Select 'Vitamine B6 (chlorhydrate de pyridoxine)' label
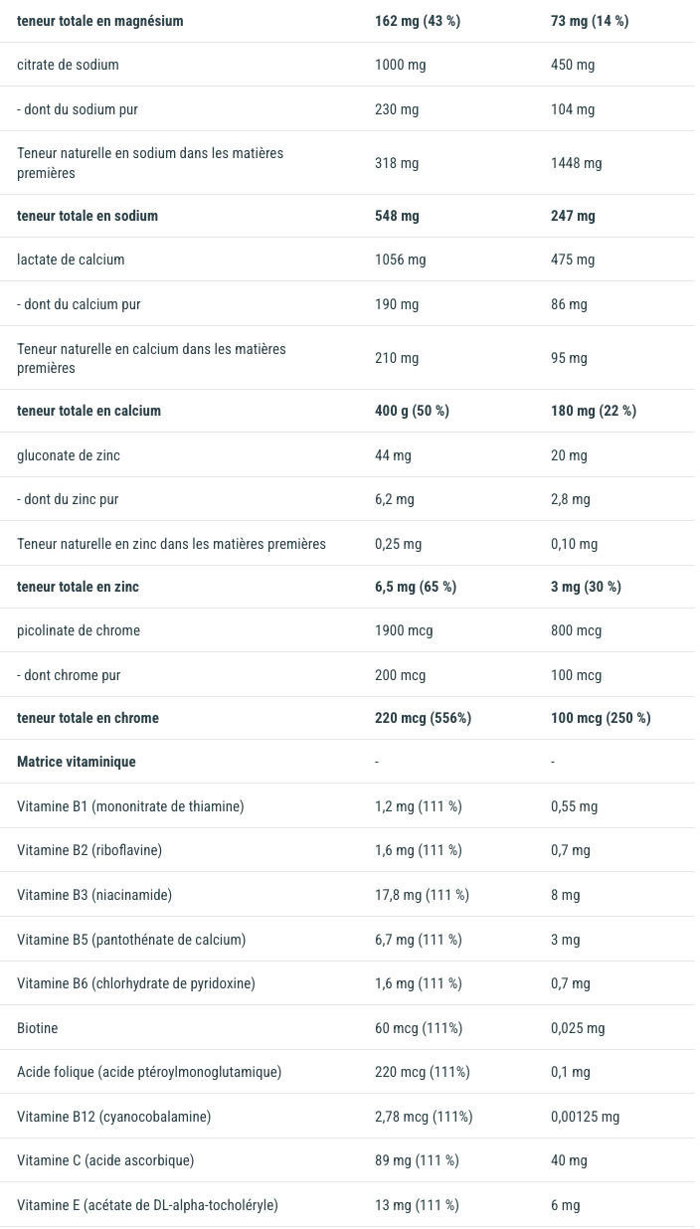This screenshot has width=700, height=1229. pyautogui.click(x=136, y=983)
